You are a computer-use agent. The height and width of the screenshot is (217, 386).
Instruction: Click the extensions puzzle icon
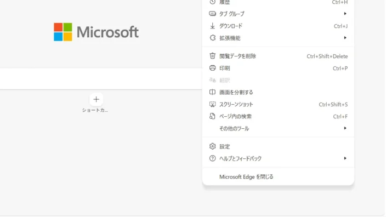212,38
